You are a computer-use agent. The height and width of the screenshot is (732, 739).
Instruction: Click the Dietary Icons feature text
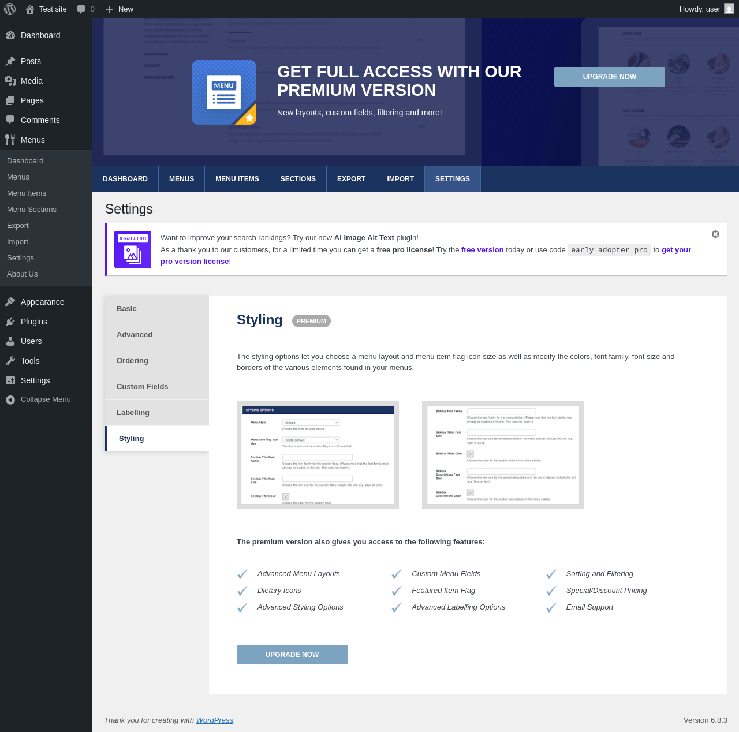pyautogui.click(x=279, y=591)
